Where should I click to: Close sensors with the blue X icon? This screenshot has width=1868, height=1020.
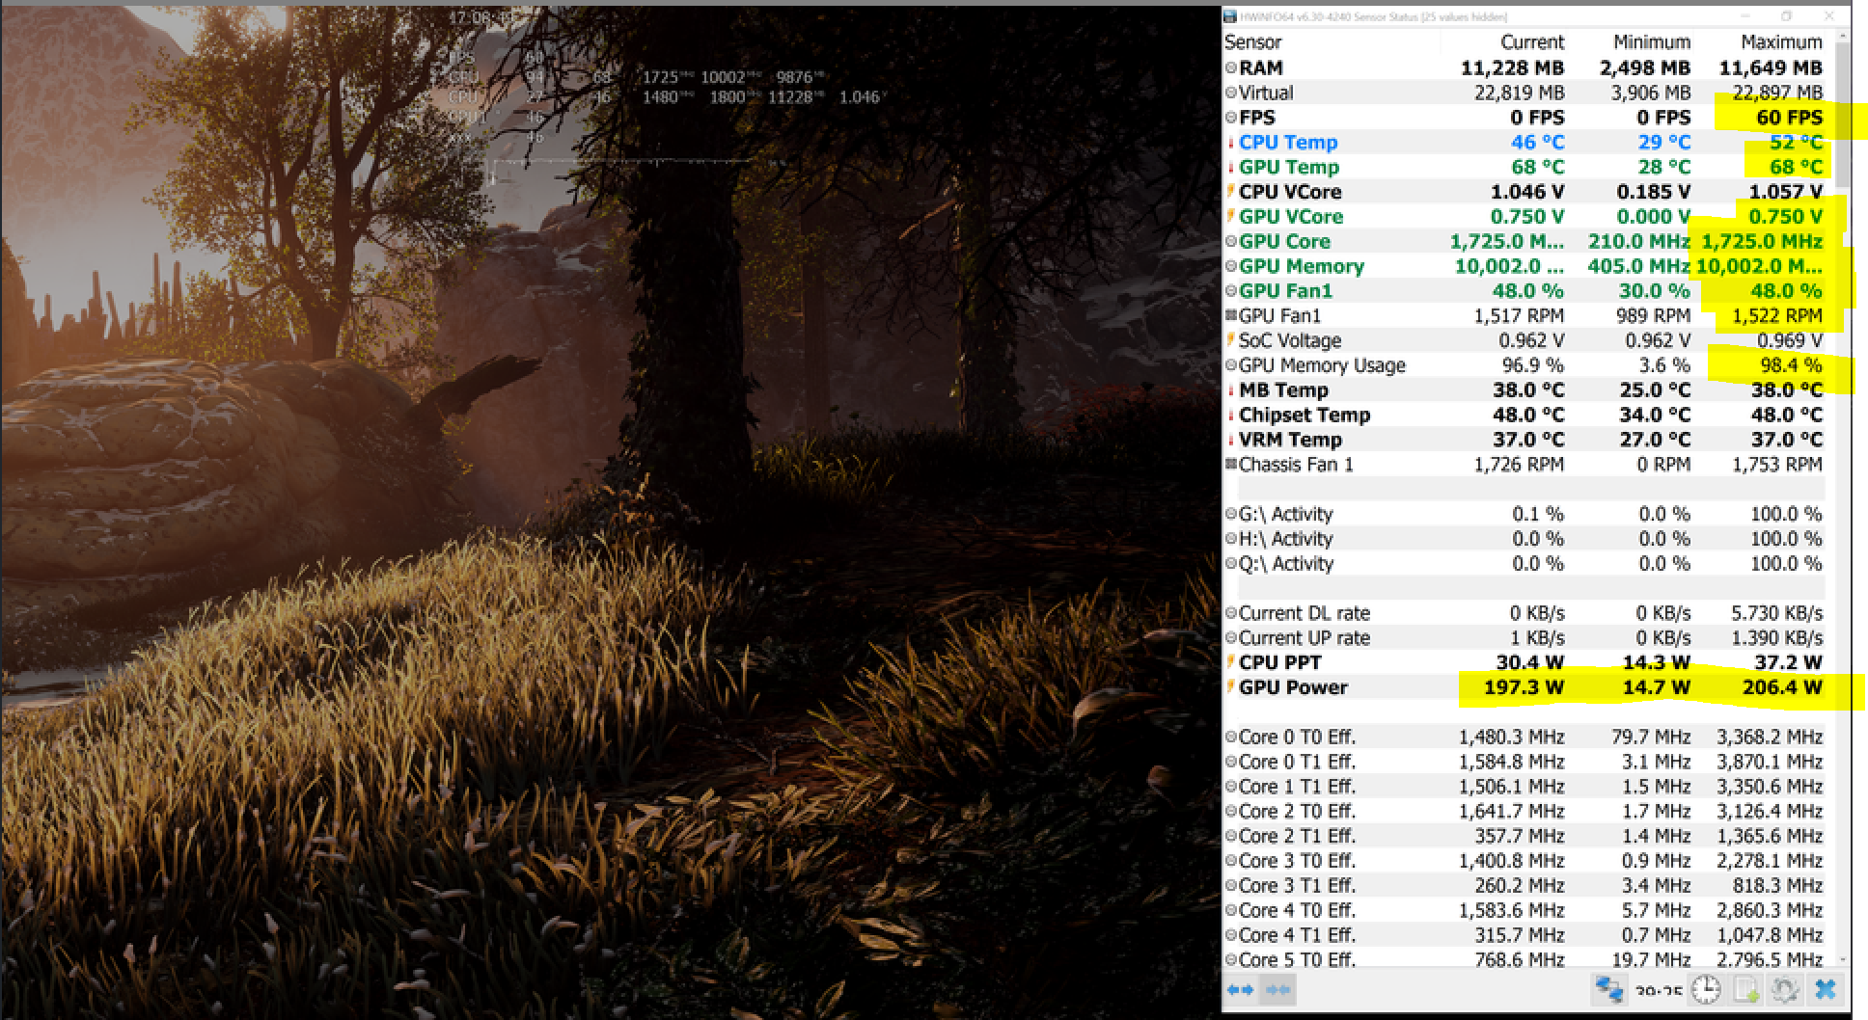click(1825, 989)
